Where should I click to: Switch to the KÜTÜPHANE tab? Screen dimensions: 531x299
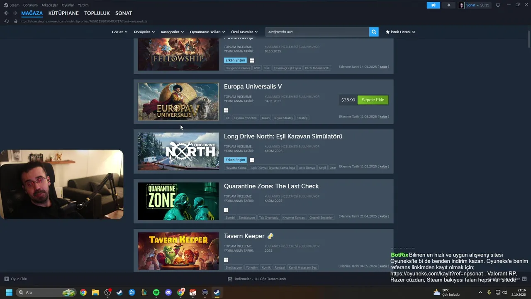click(63, 13)
